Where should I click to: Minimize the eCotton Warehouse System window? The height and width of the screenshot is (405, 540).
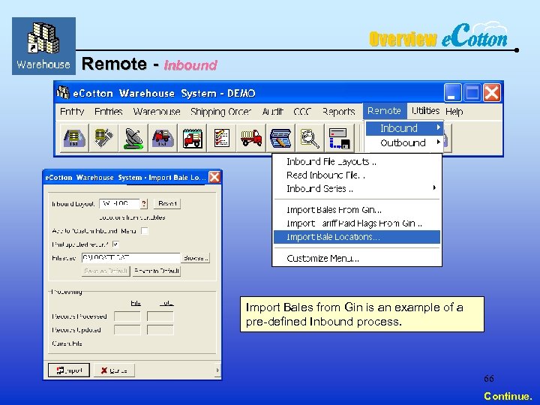[x=453, y=93]
